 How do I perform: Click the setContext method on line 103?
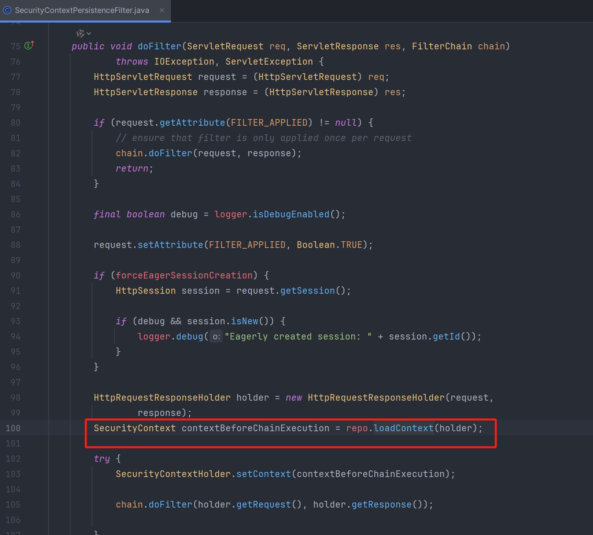coord(263,474)
